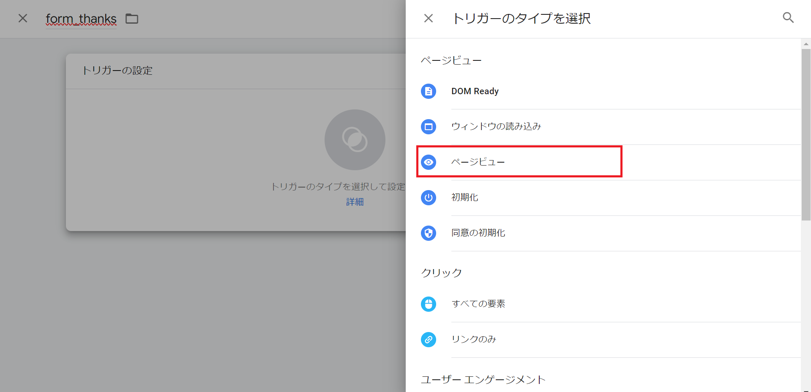Click the トリガーの設定 card title
This screenshot has width=811, height=392.
point(117,71)
